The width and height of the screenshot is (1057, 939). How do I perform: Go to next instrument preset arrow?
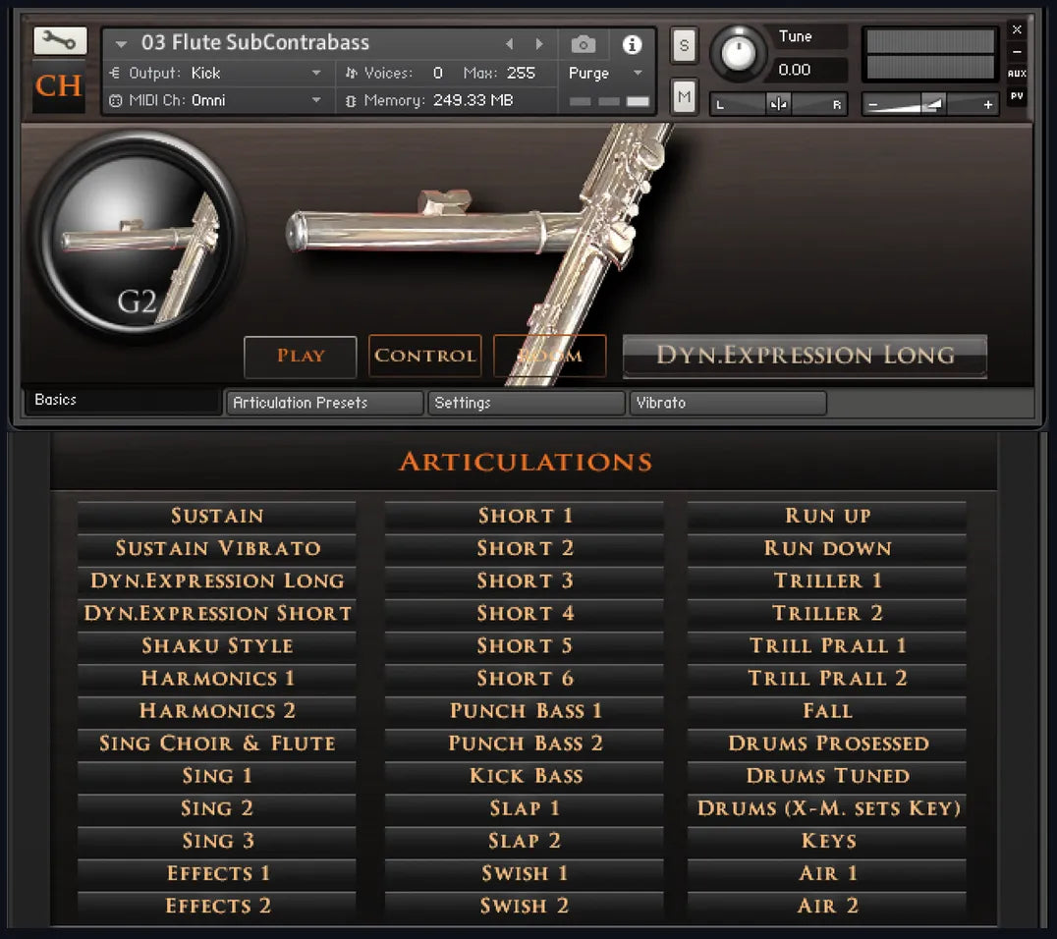click(539, 44)
